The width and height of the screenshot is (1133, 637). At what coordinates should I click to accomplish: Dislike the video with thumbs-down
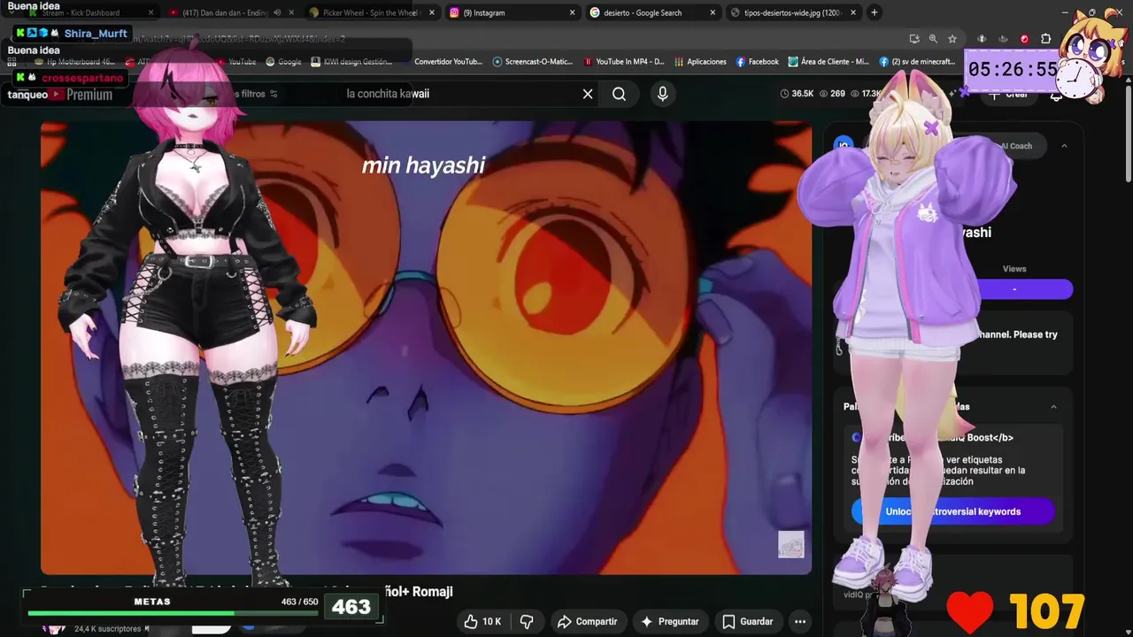click(527, 622)
